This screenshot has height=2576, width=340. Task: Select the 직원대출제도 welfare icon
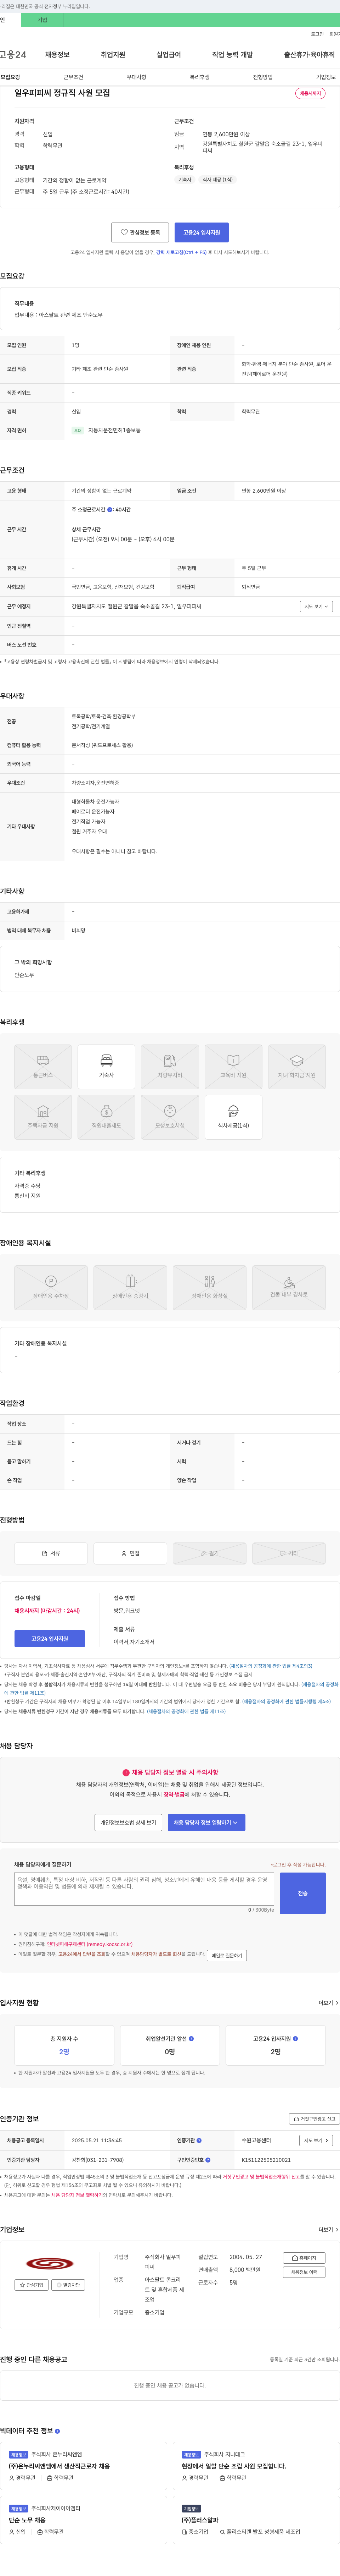[x=107, y=1117]
